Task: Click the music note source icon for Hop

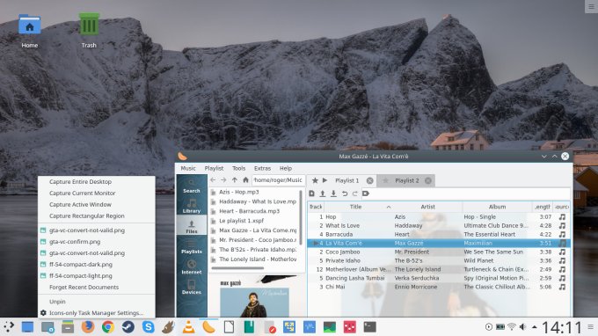Action: (562, 216)
